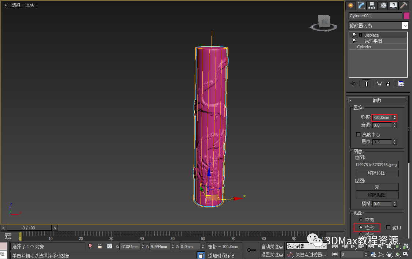
Task: Click the time slider previous frame arrow
Action: point(3,228)
